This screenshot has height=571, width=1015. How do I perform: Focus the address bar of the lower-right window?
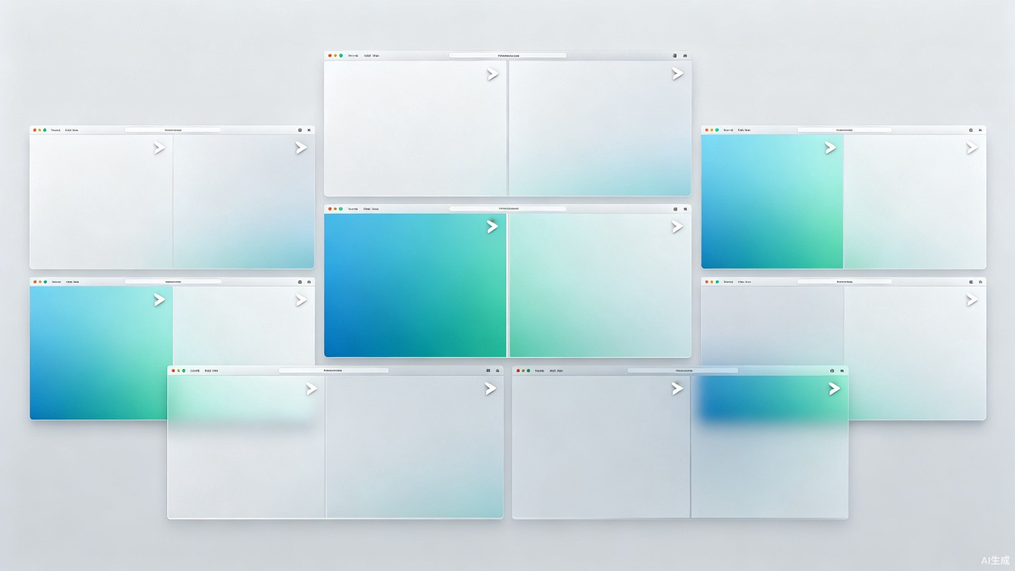tap(844, 282)
